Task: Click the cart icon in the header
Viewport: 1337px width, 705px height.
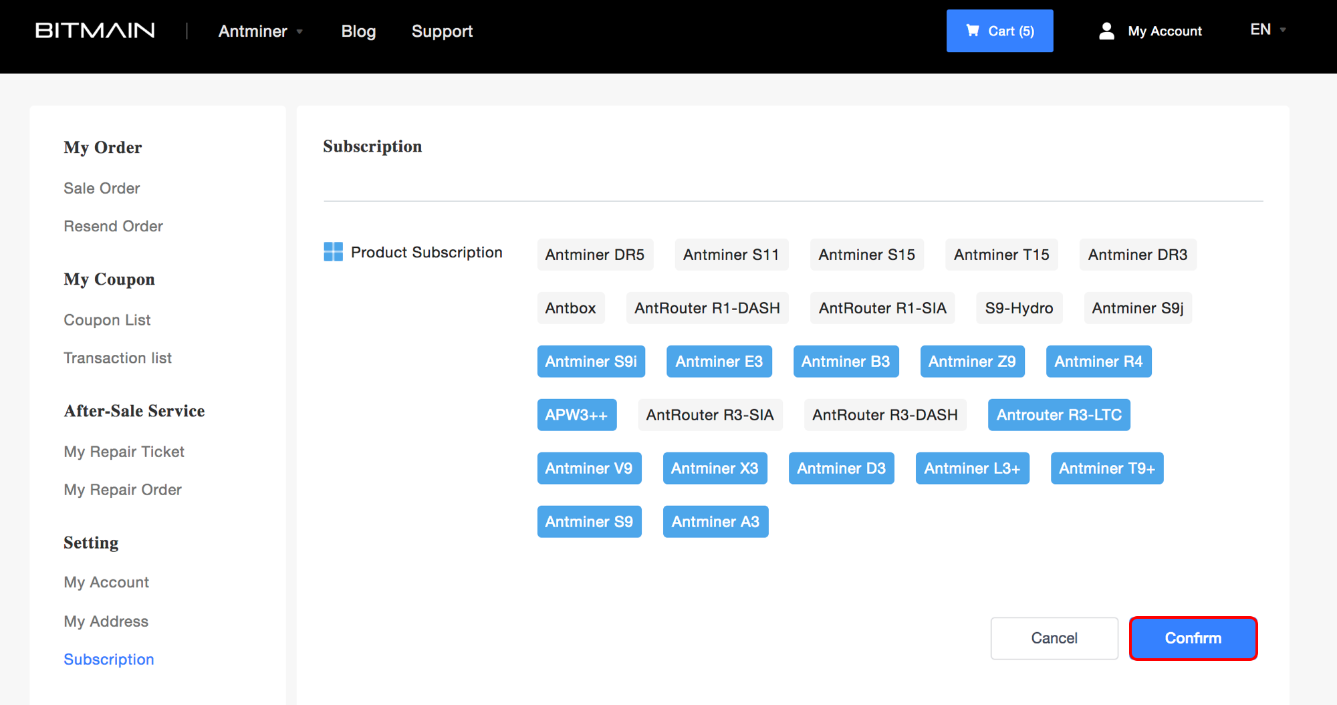Action: 973,31
